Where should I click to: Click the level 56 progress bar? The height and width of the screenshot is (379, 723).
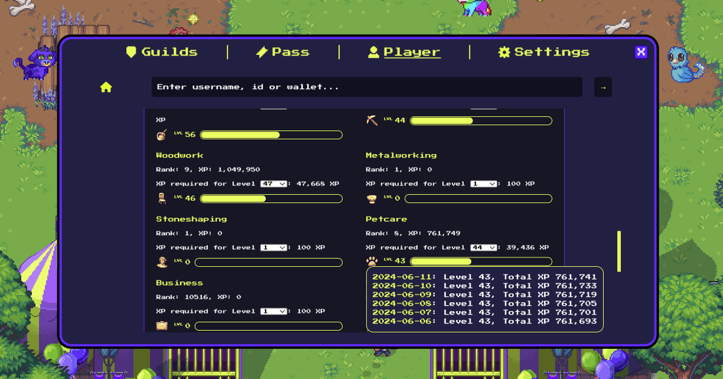271,135
